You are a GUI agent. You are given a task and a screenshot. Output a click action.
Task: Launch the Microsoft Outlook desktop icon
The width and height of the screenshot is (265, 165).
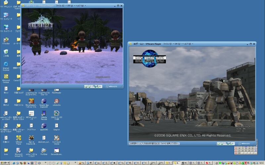pyautogui.click(x=6, y=79)
